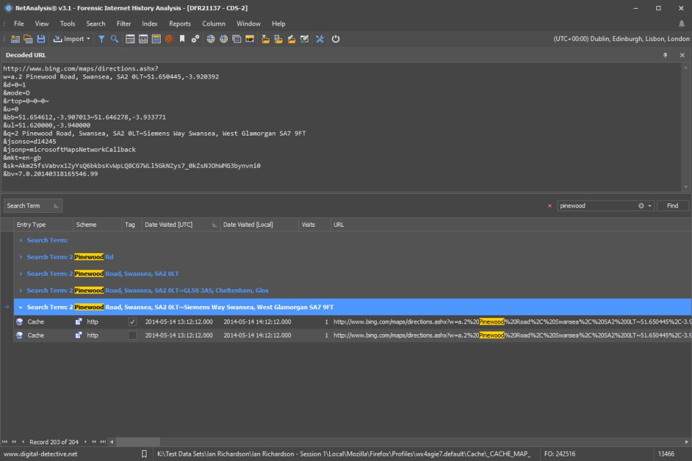Click the notification bell icon

click(x=681, y=23)
